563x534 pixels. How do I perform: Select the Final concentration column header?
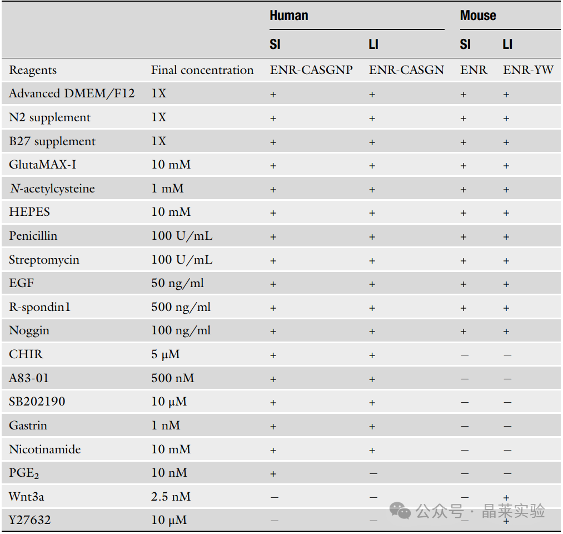click(202, 70)
